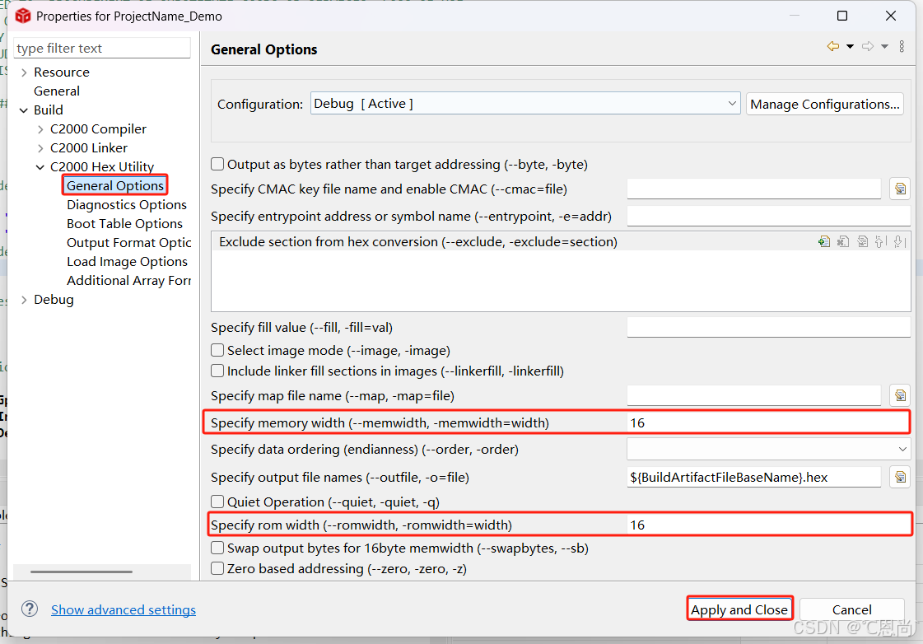Click the back navigation arrow icon
Viewport: 923px width, 644px height.
833,46
